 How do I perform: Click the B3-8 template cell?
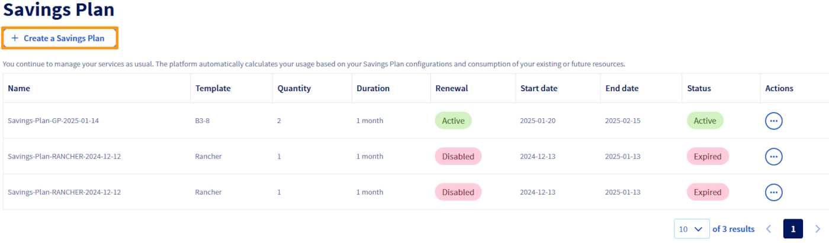pos(203,121)
